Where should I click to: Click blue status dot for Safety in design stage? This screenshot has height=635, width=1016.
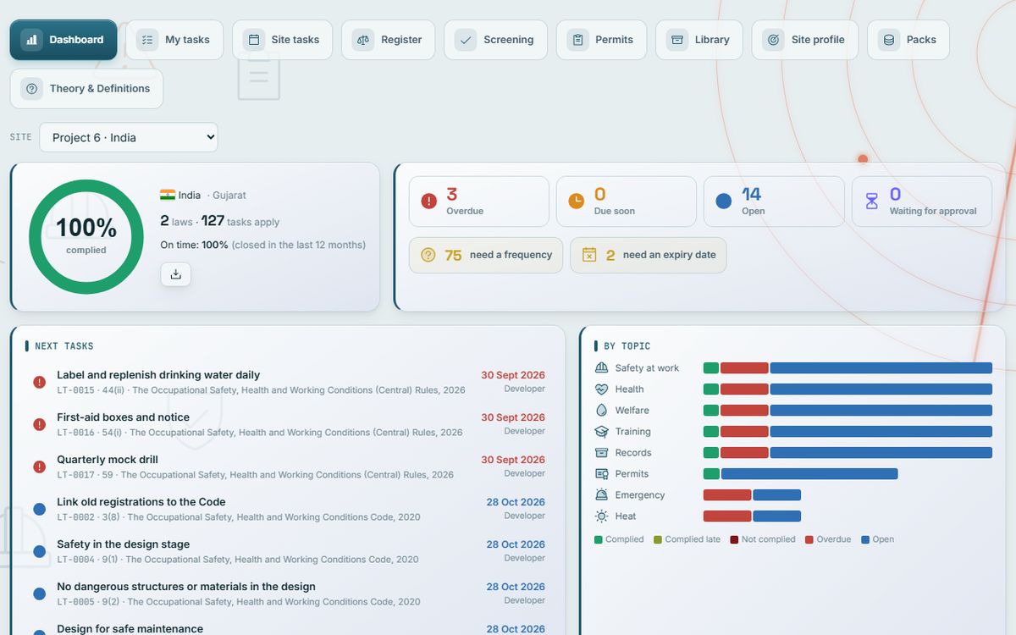click(x=39, y=551)
